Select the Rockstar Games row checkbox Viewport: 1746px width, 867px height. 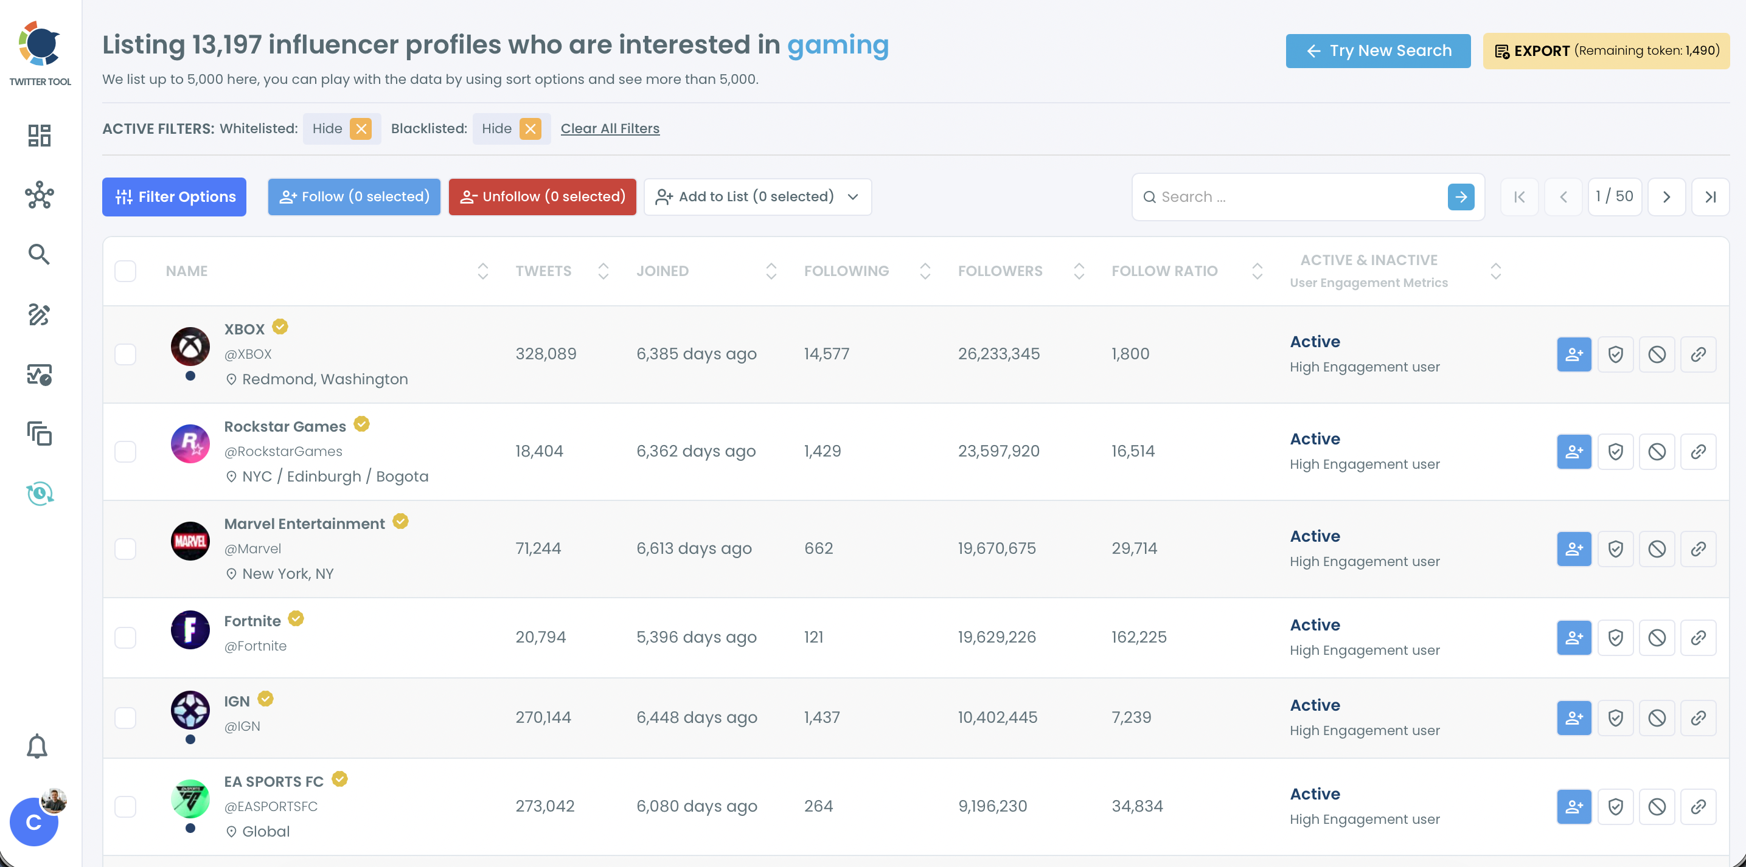coord(125,452)
